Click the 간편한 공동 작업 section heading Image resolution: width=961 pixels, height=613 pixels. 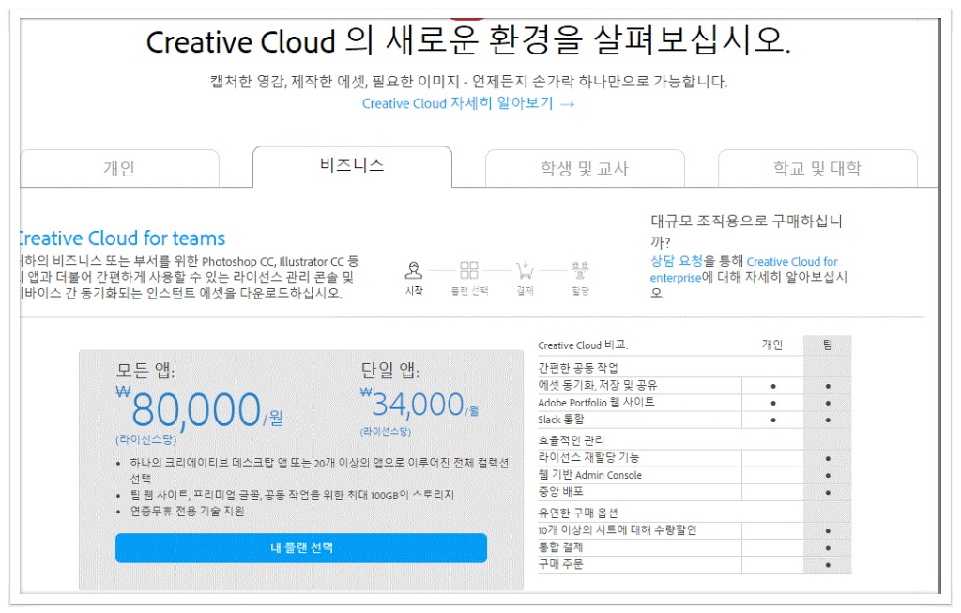[578, 368]
